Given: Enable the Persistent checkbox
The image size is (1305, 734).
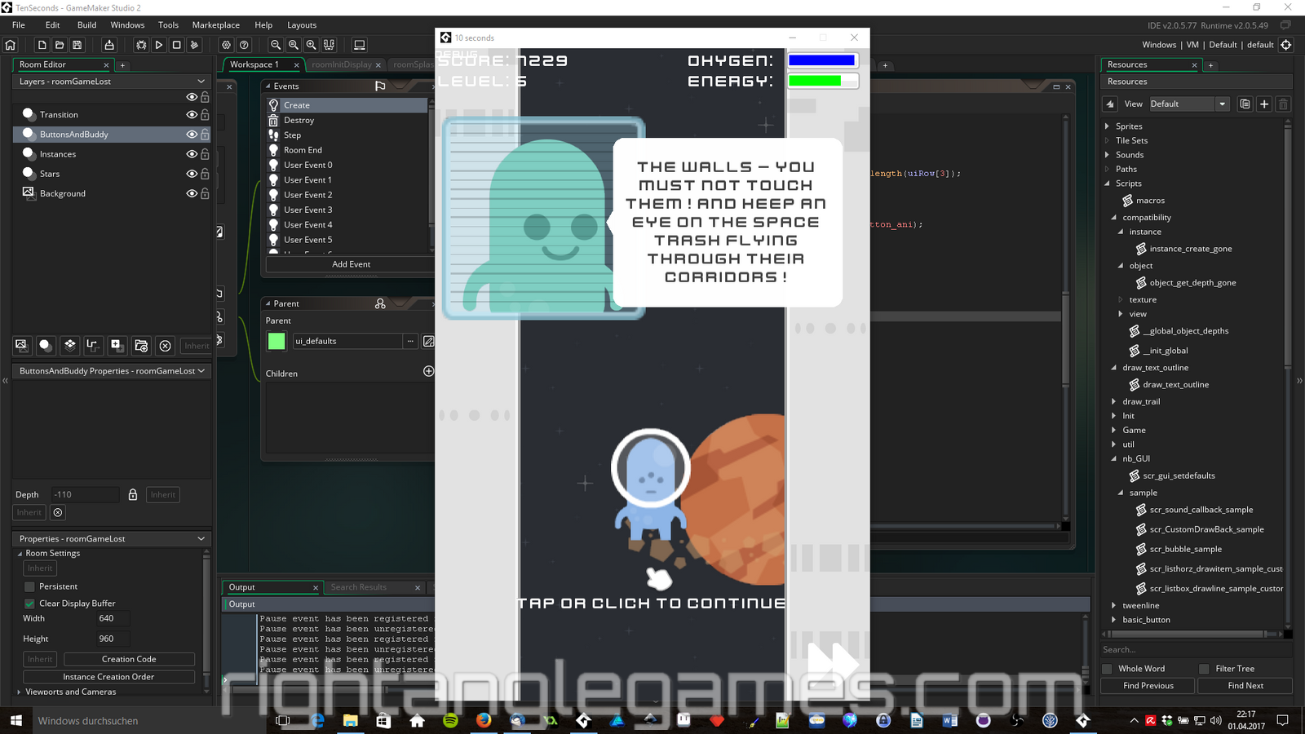Looking at the screenshot, I should (x=30, y=586).
